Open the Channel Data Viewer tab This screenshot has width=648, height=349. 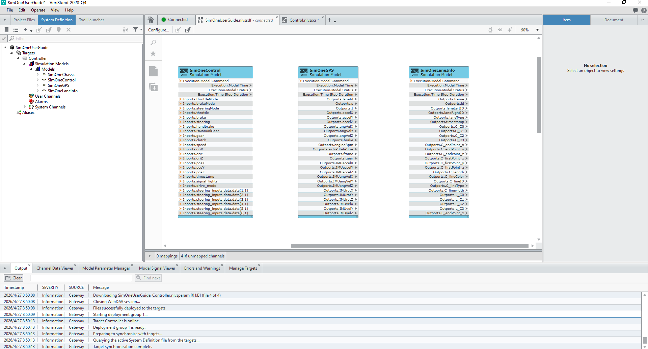[x=55, y=268]
